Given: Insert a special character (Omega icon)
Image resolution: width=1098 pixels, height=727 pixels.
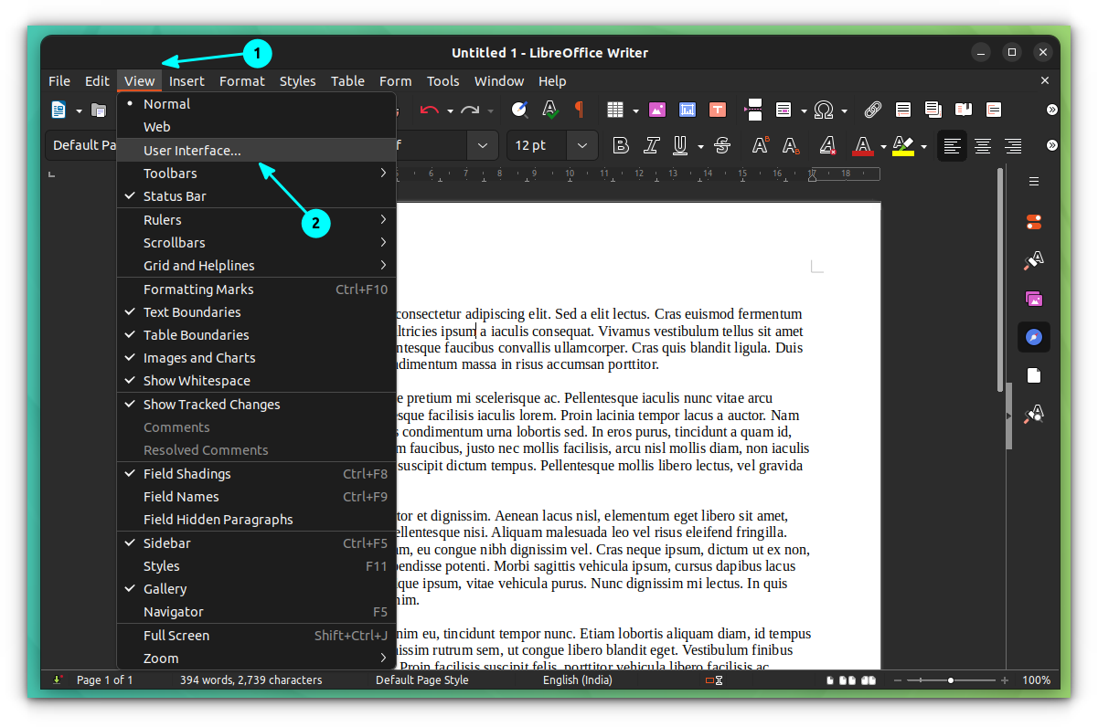Looking at the screenshot, I should pyautogui.click(x=824, y=111).
